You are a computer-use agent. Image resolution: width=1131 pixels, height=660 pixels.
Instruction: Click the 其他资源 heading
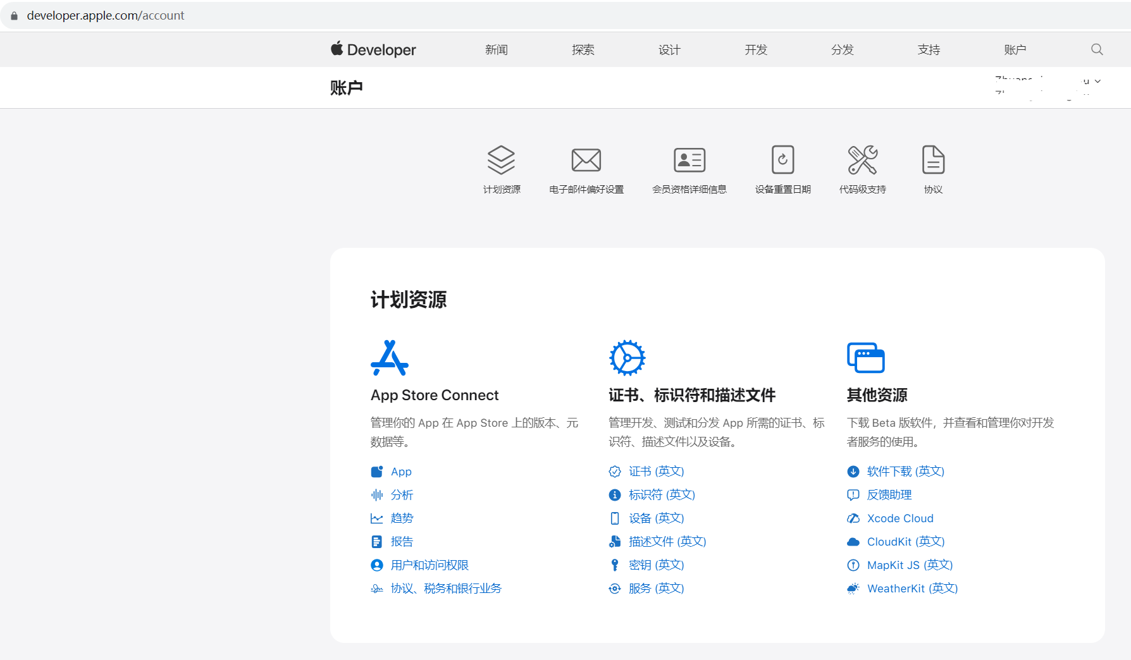point(877,395)
